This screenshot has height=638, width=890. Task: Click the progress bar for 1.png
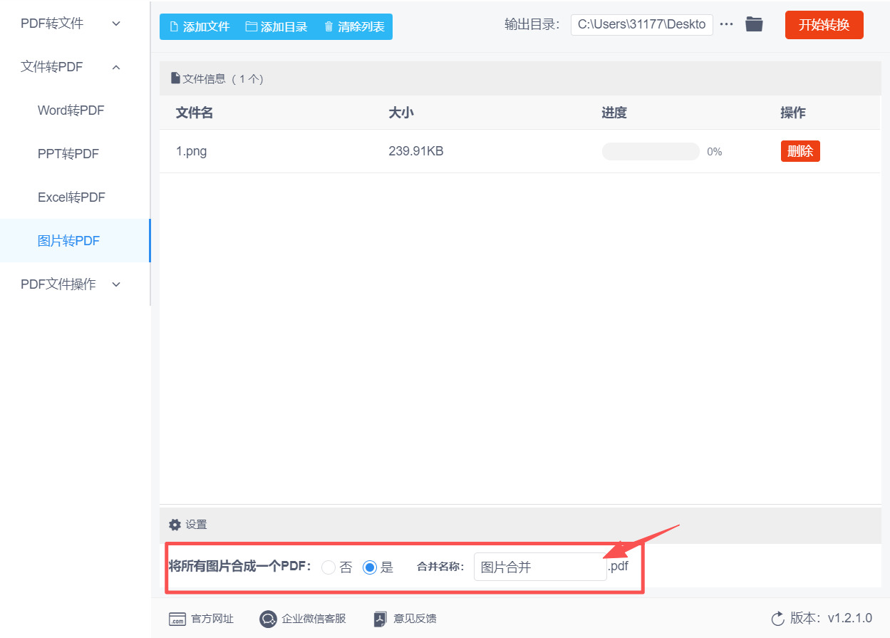coord(650,151)
